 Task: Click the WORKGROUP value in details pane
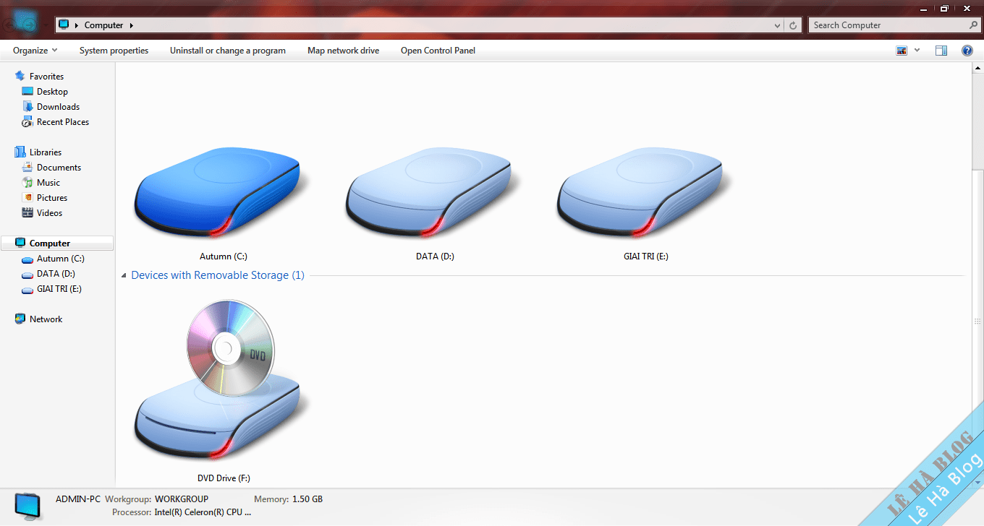(182, 499)
